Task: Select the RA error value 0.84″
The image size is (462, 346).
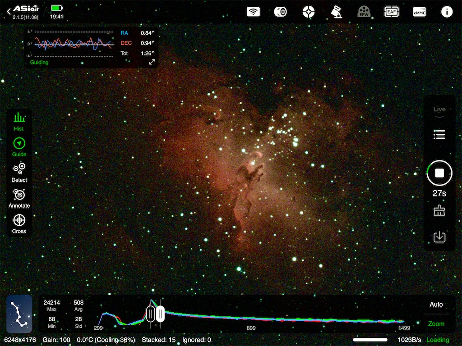Action: 147,33
